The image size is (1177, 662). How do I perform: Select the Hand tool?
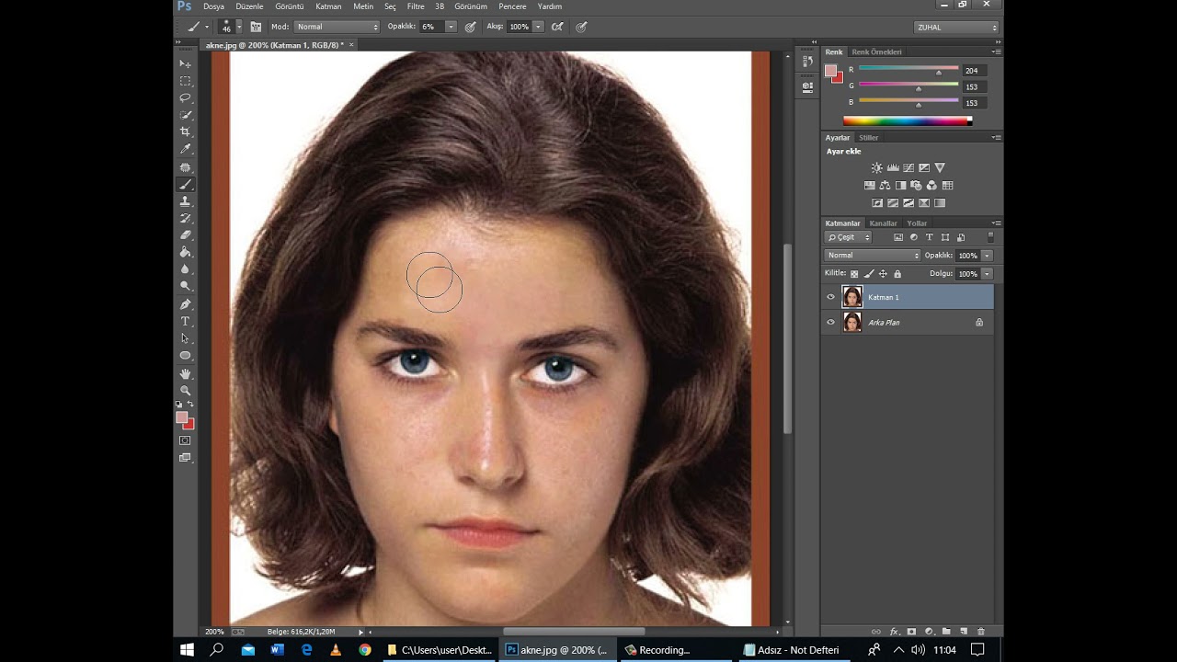(185, 373)
